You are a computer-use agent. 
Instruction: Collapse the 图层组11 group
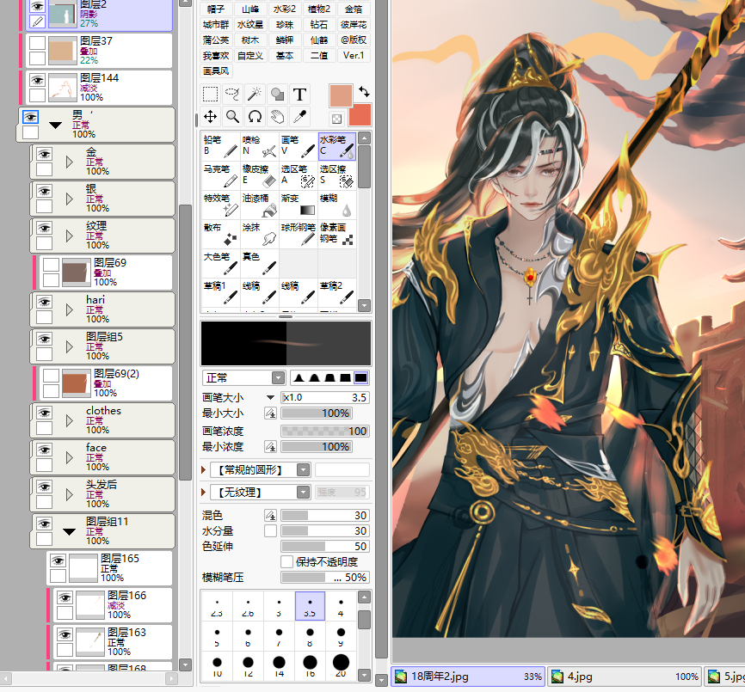point(70,531)
